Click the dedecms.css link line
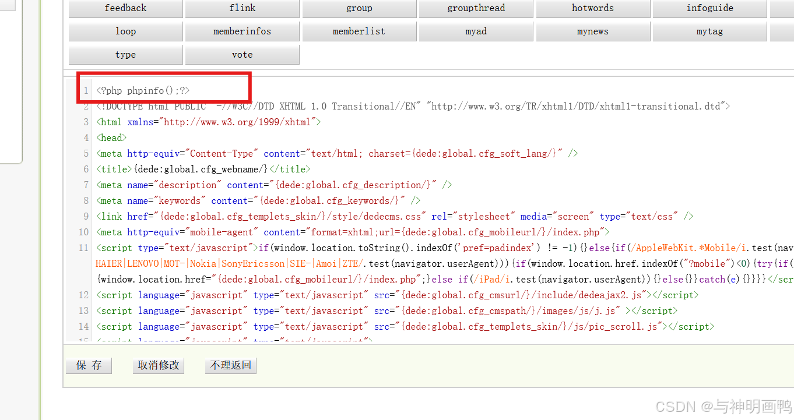This screenshot has height=420, width=794. 395,216
